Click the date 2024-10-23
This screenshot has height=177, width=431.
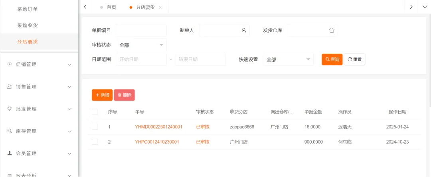tap(397, 142)
